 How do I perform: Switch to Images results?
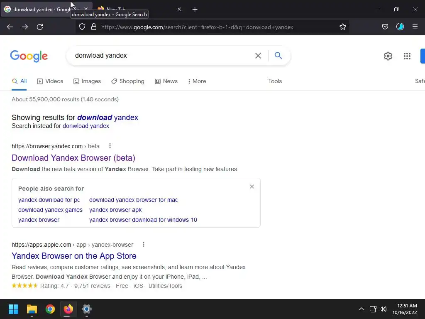click(x=87, y=81)
